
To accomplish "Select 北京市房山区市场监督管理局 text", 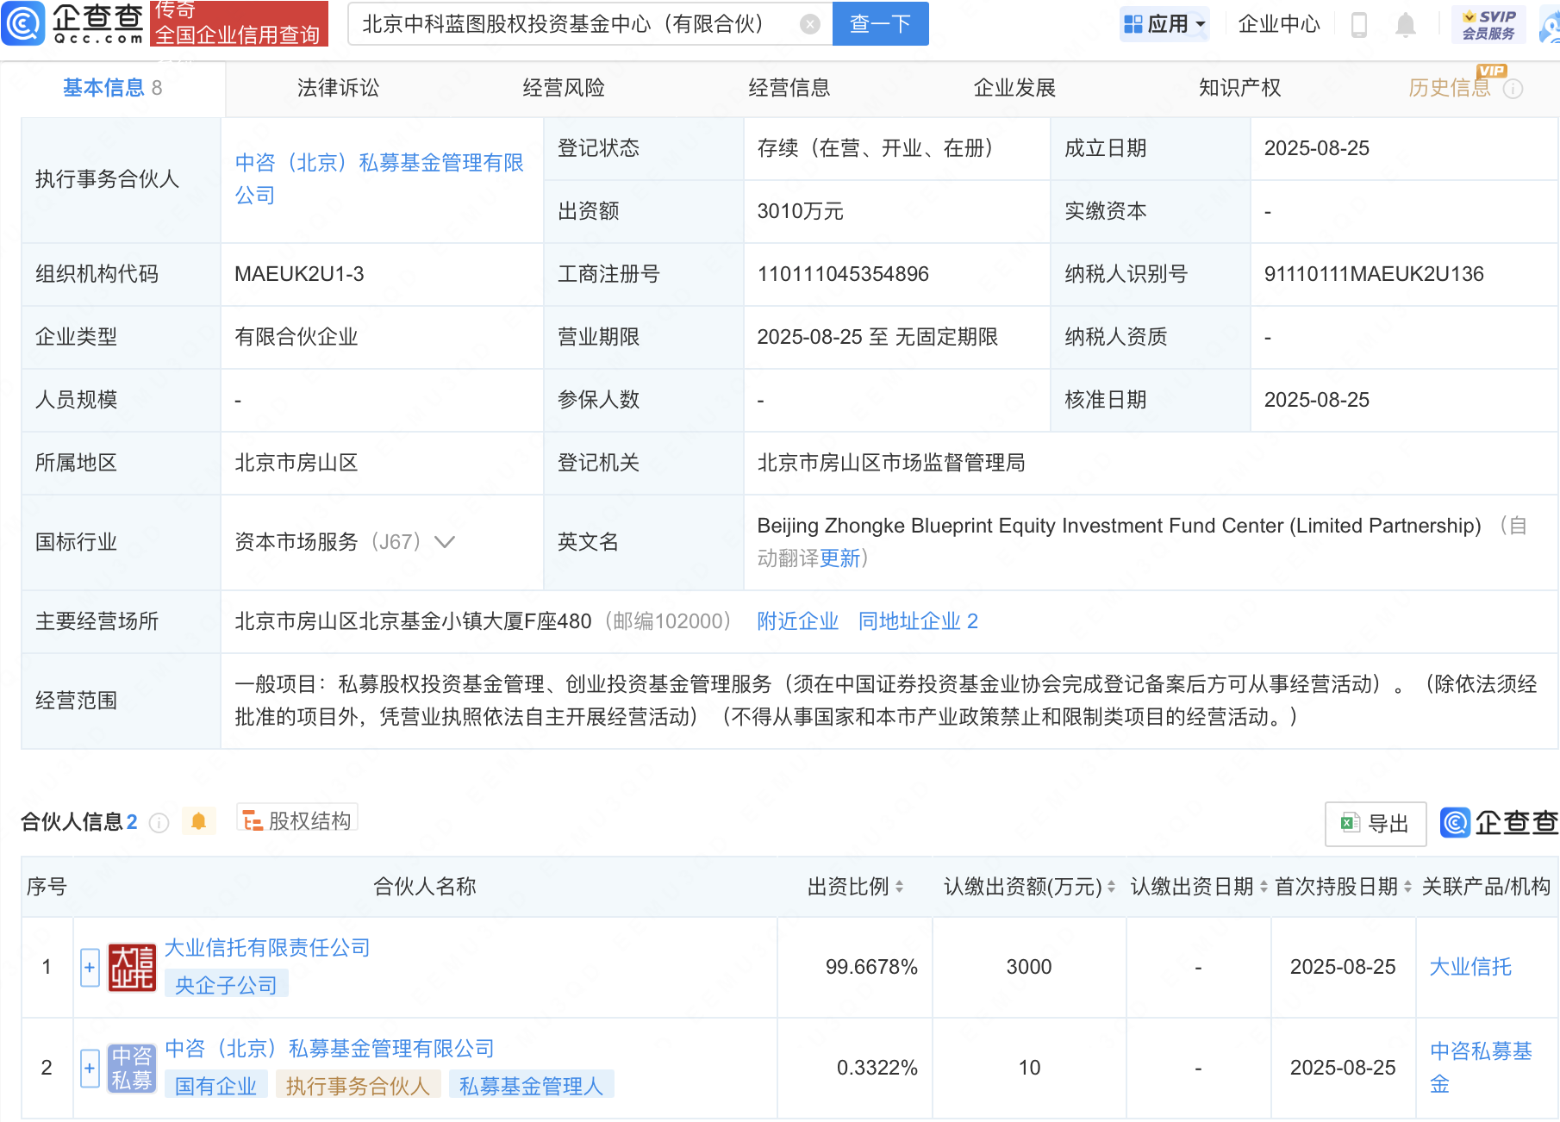I will (x=891, y=463).
